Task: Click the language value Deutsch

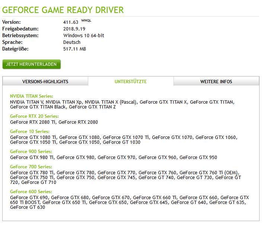Action: click(x=72, y=42)
